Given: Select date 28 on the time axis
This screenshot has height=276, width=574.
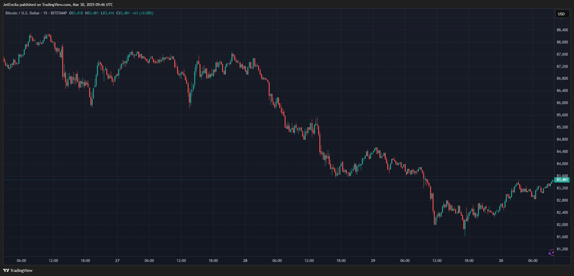Looking at the screenshot, I should (245, 261).
